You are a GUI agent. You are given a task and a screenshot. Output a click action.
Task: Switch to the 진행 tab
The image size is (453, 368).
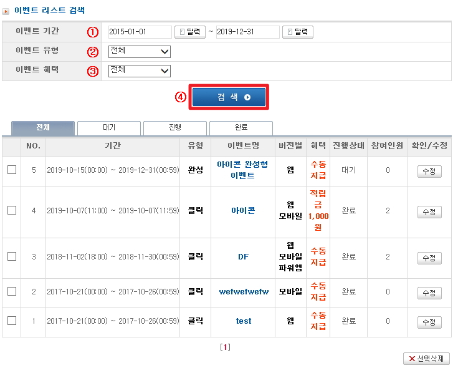pos(175,128)
